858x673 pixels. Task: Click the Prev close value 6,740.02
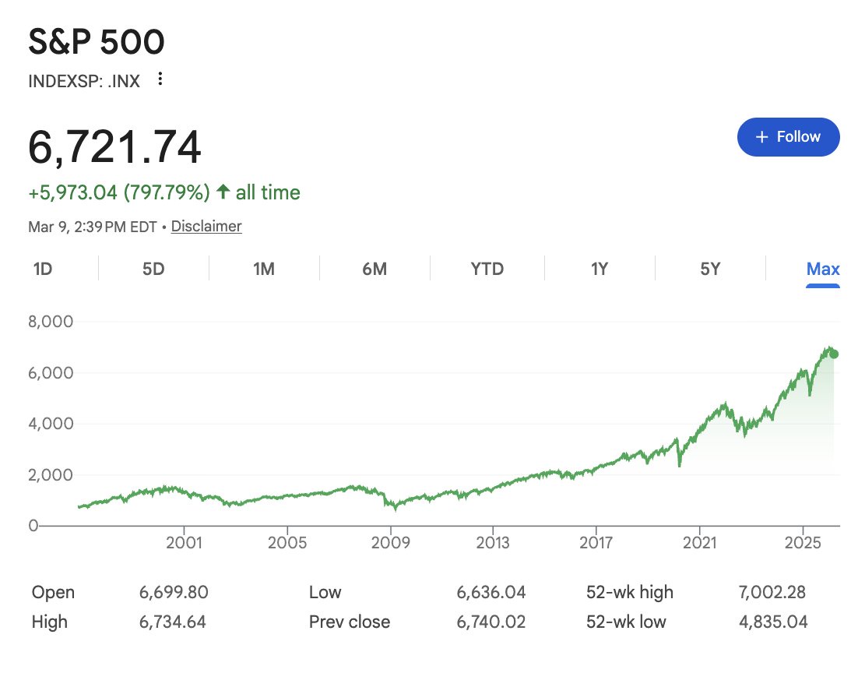[491, 622]
